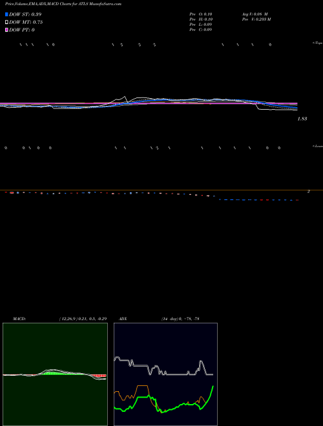The height and width of the screenshot is (426, 323).
Task: Click the 'Pre C: 0.09' close value
Action: (201, 30)
